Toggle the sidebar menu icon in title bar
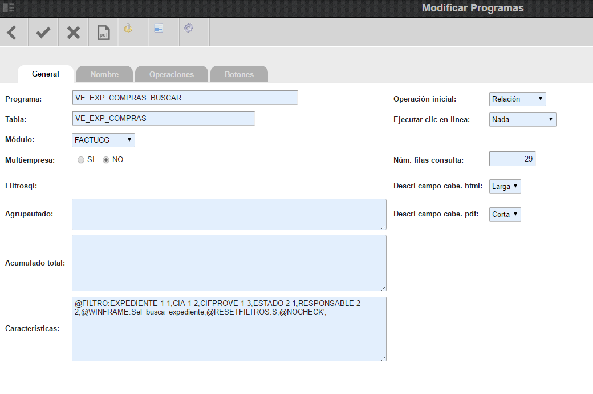 click(x=9, y=7)
